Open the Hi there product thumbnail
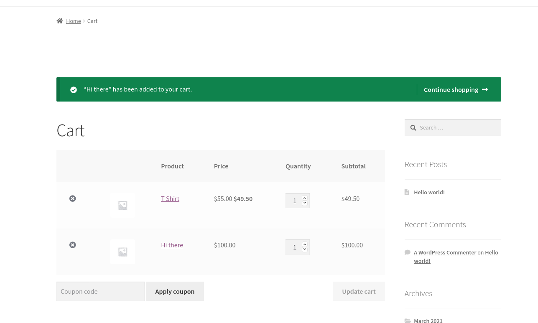Screen dimensions: 538x323 (x=122, y=252)
